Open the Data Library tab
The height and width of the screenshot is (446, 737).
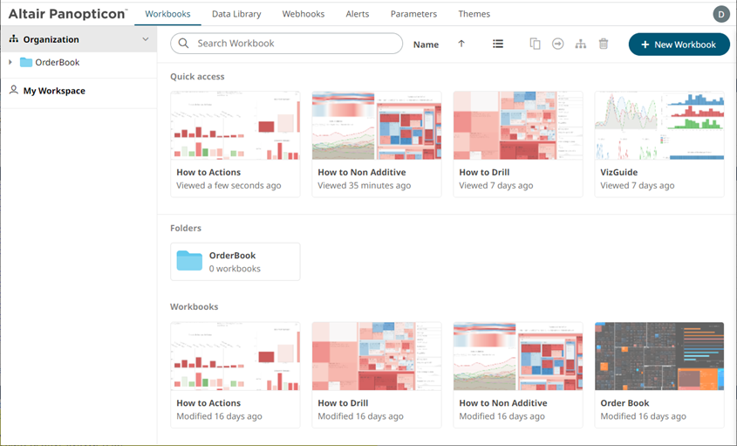pos(236,14)
